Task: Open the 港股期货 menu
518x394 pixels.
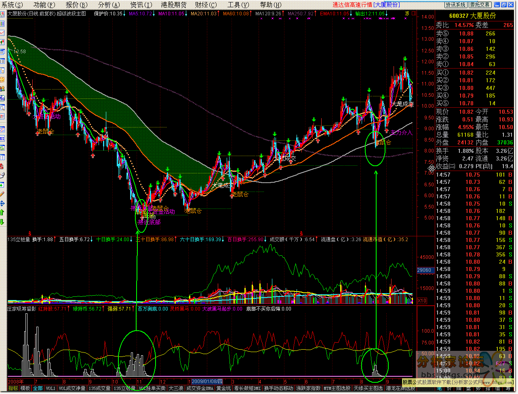Action: tap(174, 5)
